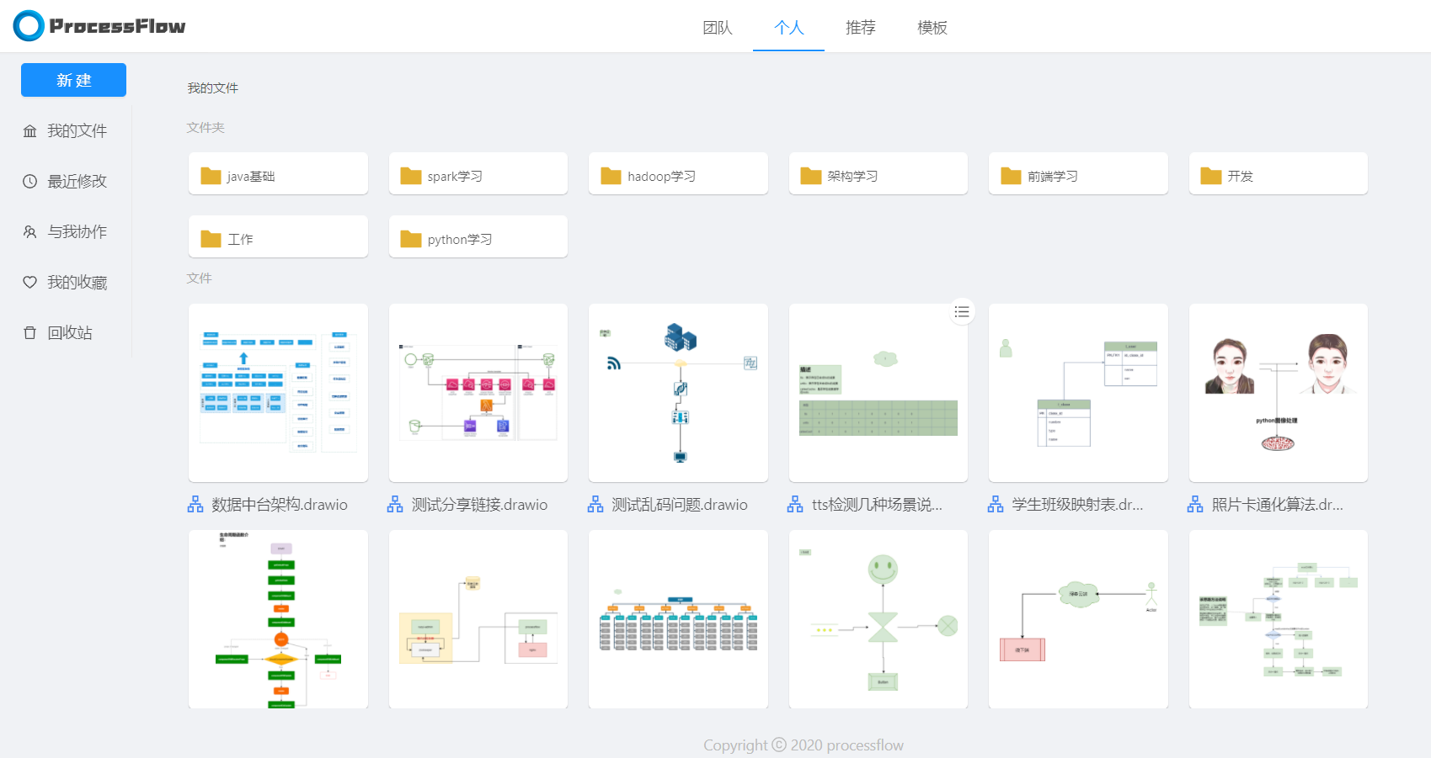Click the java基础 folder icon
This screenshot has width=1431, height=758.
click(x=211, y=174)
